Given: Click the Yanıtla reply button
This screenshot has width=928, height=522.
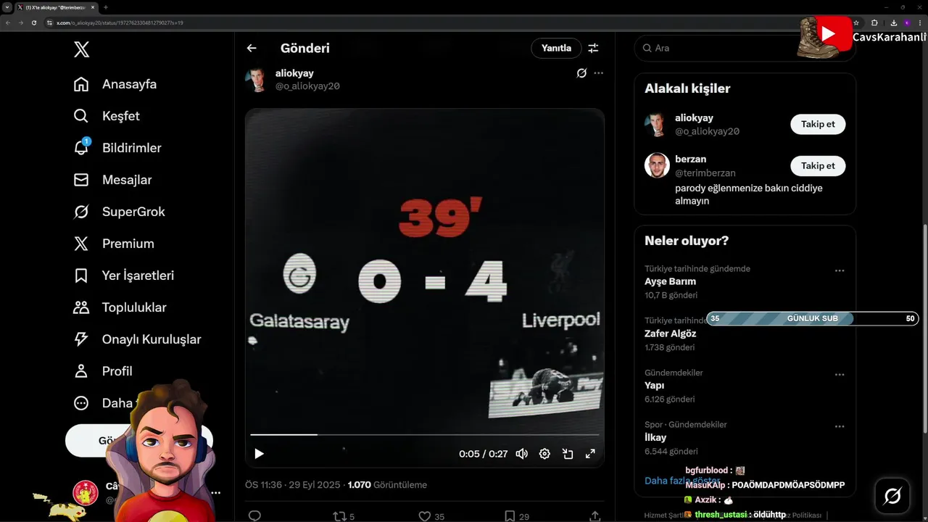Looking at the screenshot, I should pos(557,48).
